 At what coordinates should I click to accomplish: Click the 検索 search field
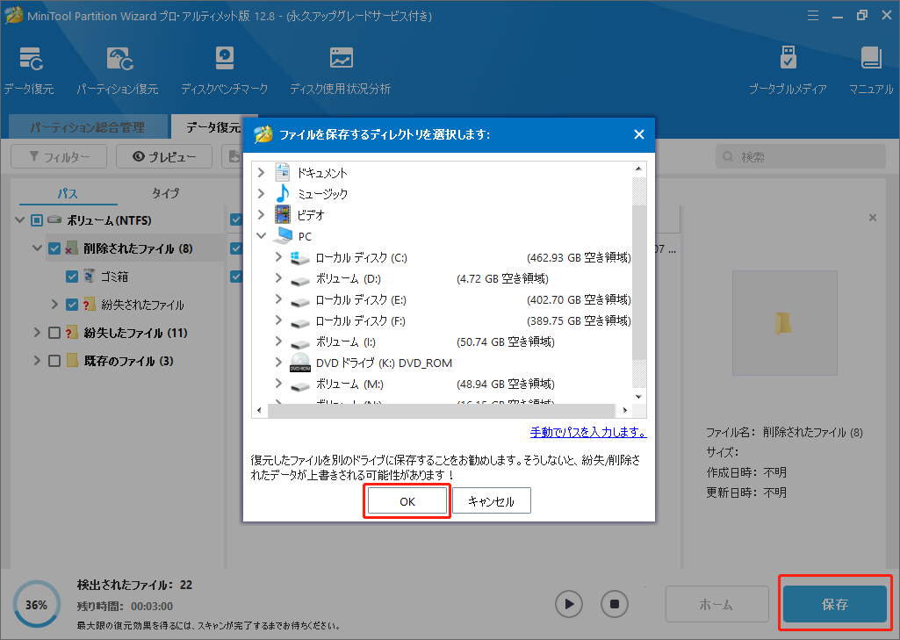[x=800, y=156]
